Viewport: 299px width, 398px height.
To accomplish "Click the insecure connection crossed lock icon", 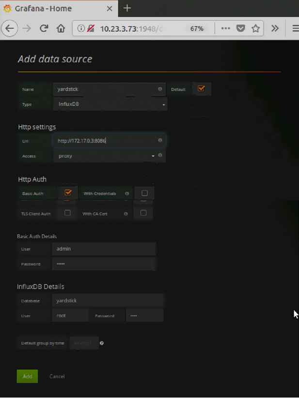I will click(x=91, y=29).
